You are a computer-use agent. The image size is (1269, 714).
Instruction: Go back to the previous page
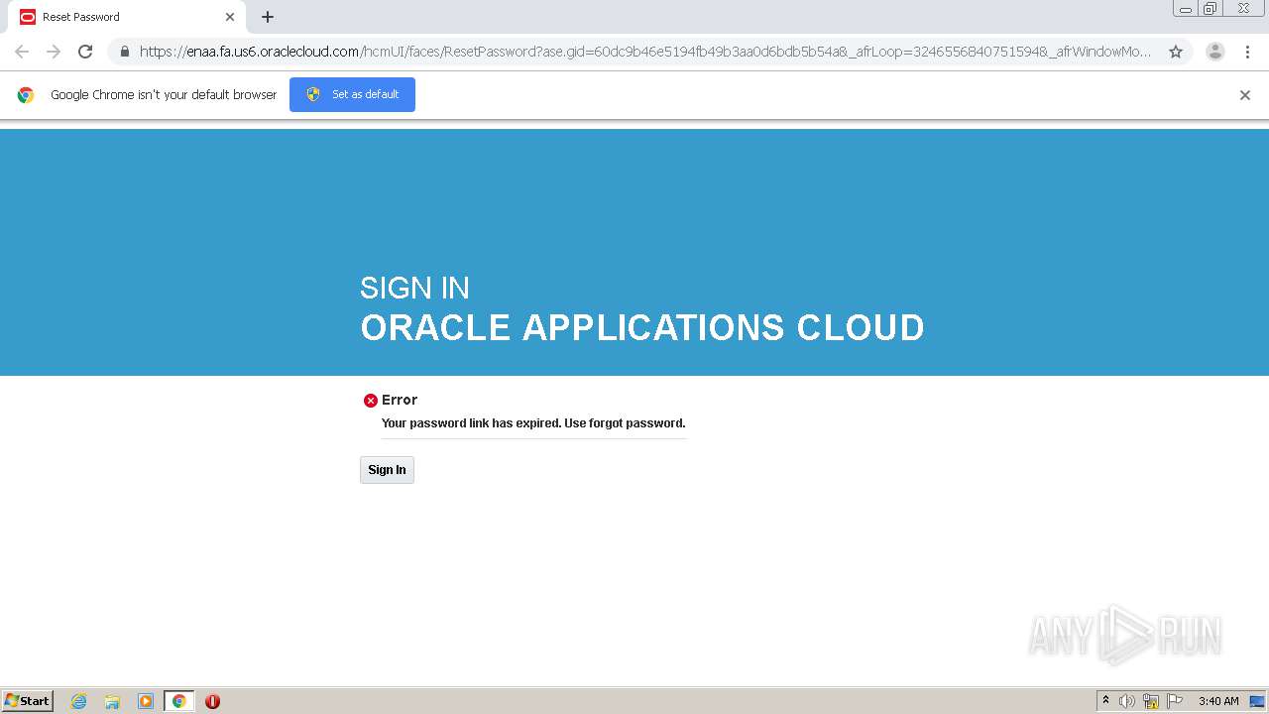[22, 52]
